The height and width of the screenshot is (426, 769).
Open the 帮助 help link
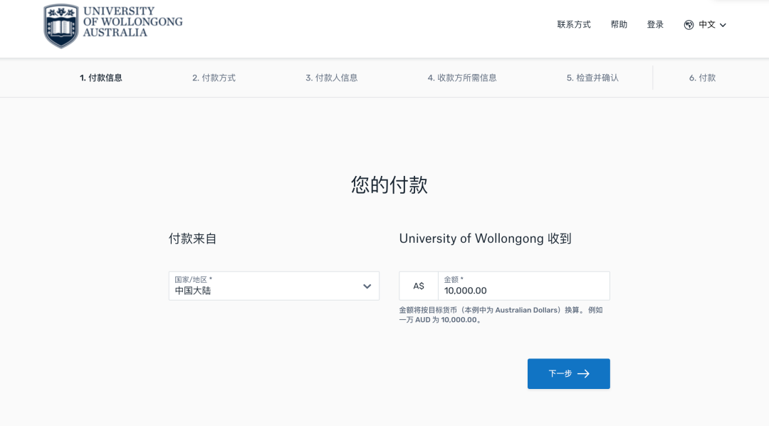(x=619, y=24)
